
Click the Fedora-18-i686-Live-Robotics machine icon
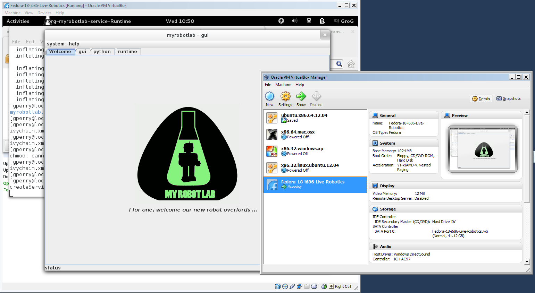272,184
